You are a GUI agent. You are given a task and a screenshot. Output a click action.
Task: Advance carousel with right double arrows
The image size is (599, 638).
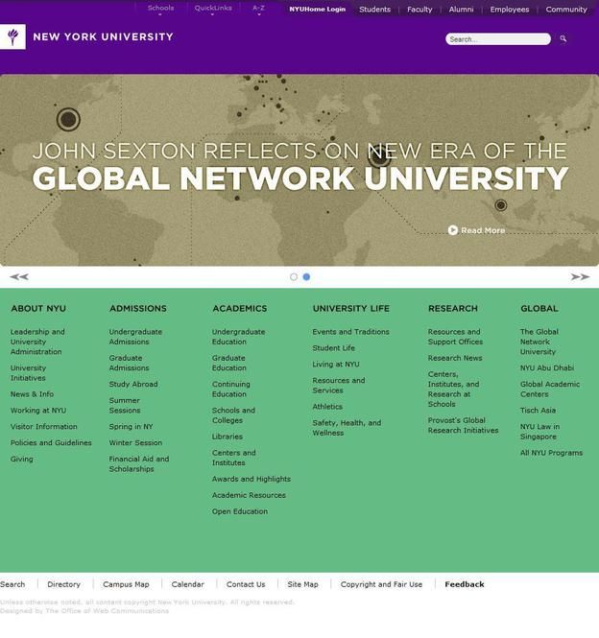pyautogui.click(x=580, y=276)
